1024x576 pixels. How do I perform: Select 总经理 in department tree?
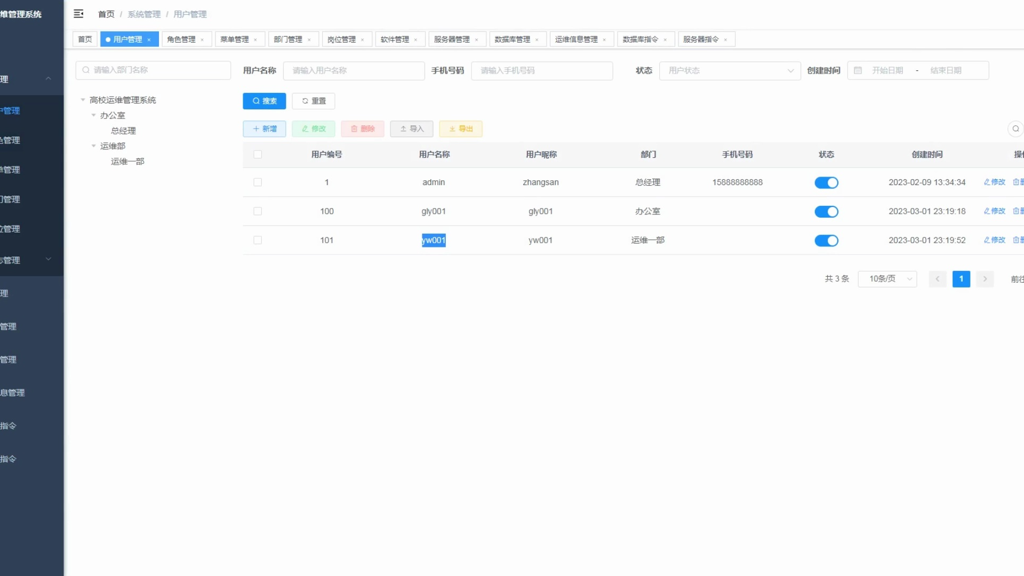pyautogui.click(x=123, y=131)
